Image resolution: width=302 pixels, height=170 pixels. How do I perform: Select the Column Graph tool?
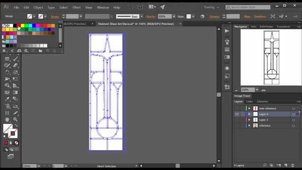[16, 106]
